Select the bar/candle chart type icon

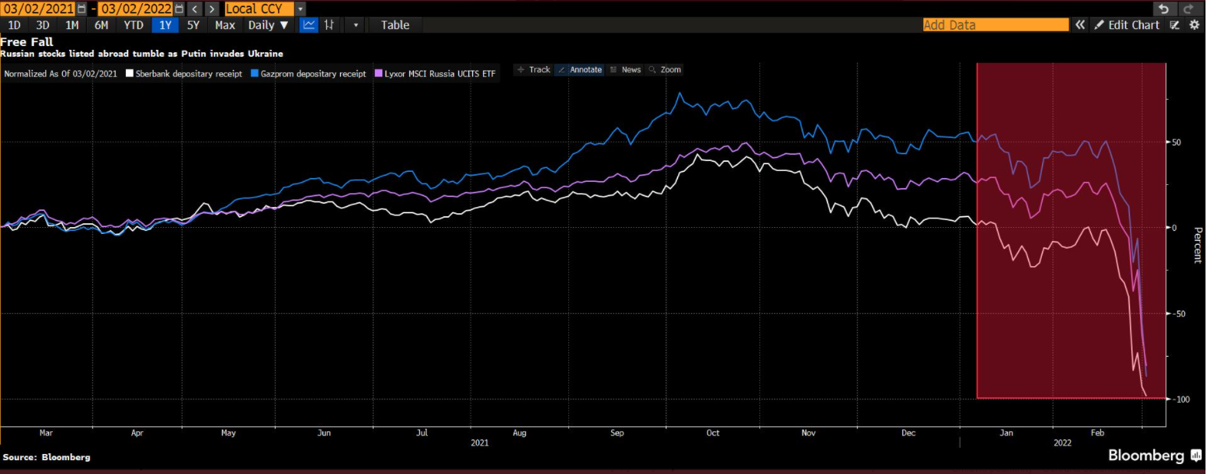(x=329, y=25)
